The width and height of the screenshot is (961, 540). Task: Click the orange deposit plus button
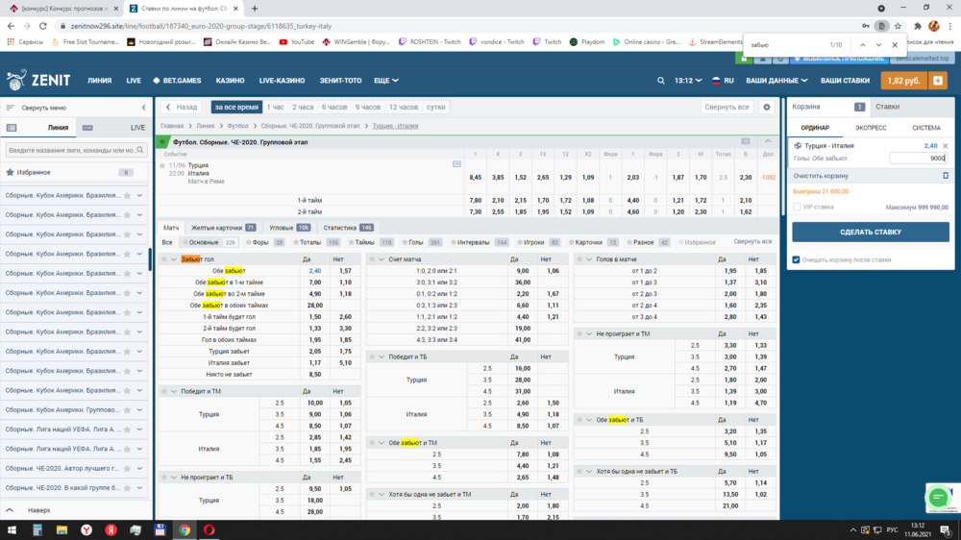point(939,81)
